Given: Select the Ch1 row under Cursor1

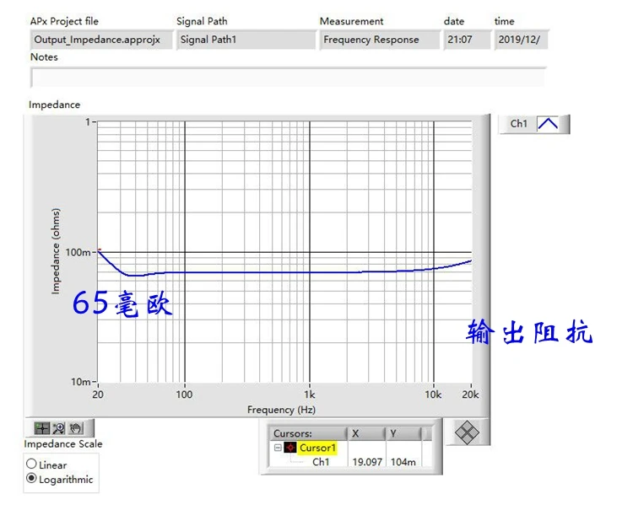Looking at the screenshot, I should pyautogui.click(x=321, y=462).
